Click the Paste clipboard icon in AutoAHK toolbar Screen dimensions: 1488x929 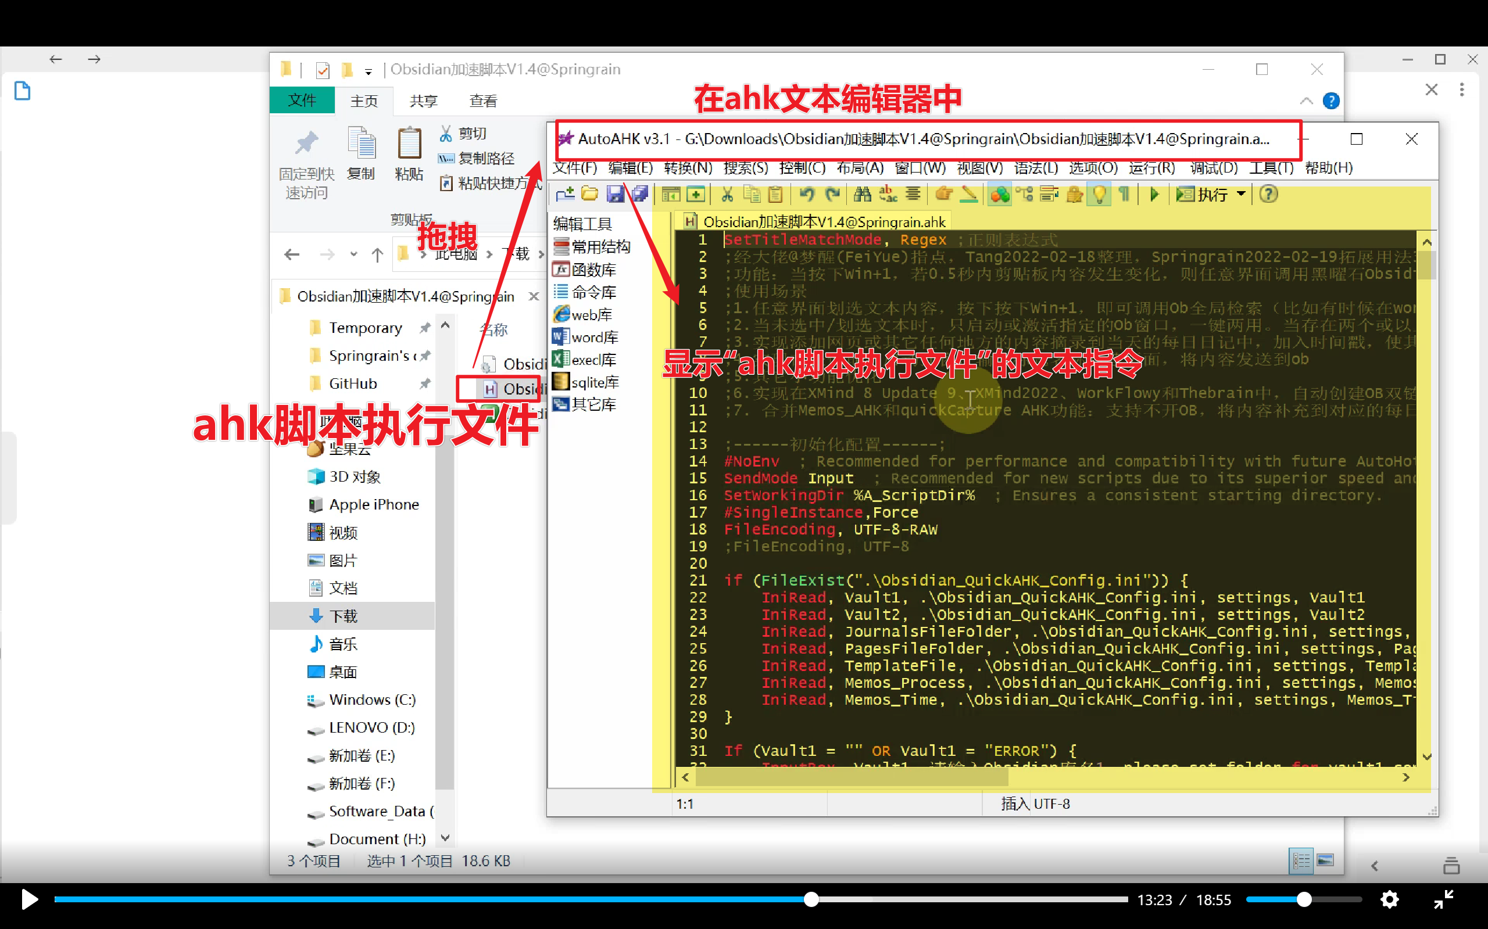click(x=775, y=195)
